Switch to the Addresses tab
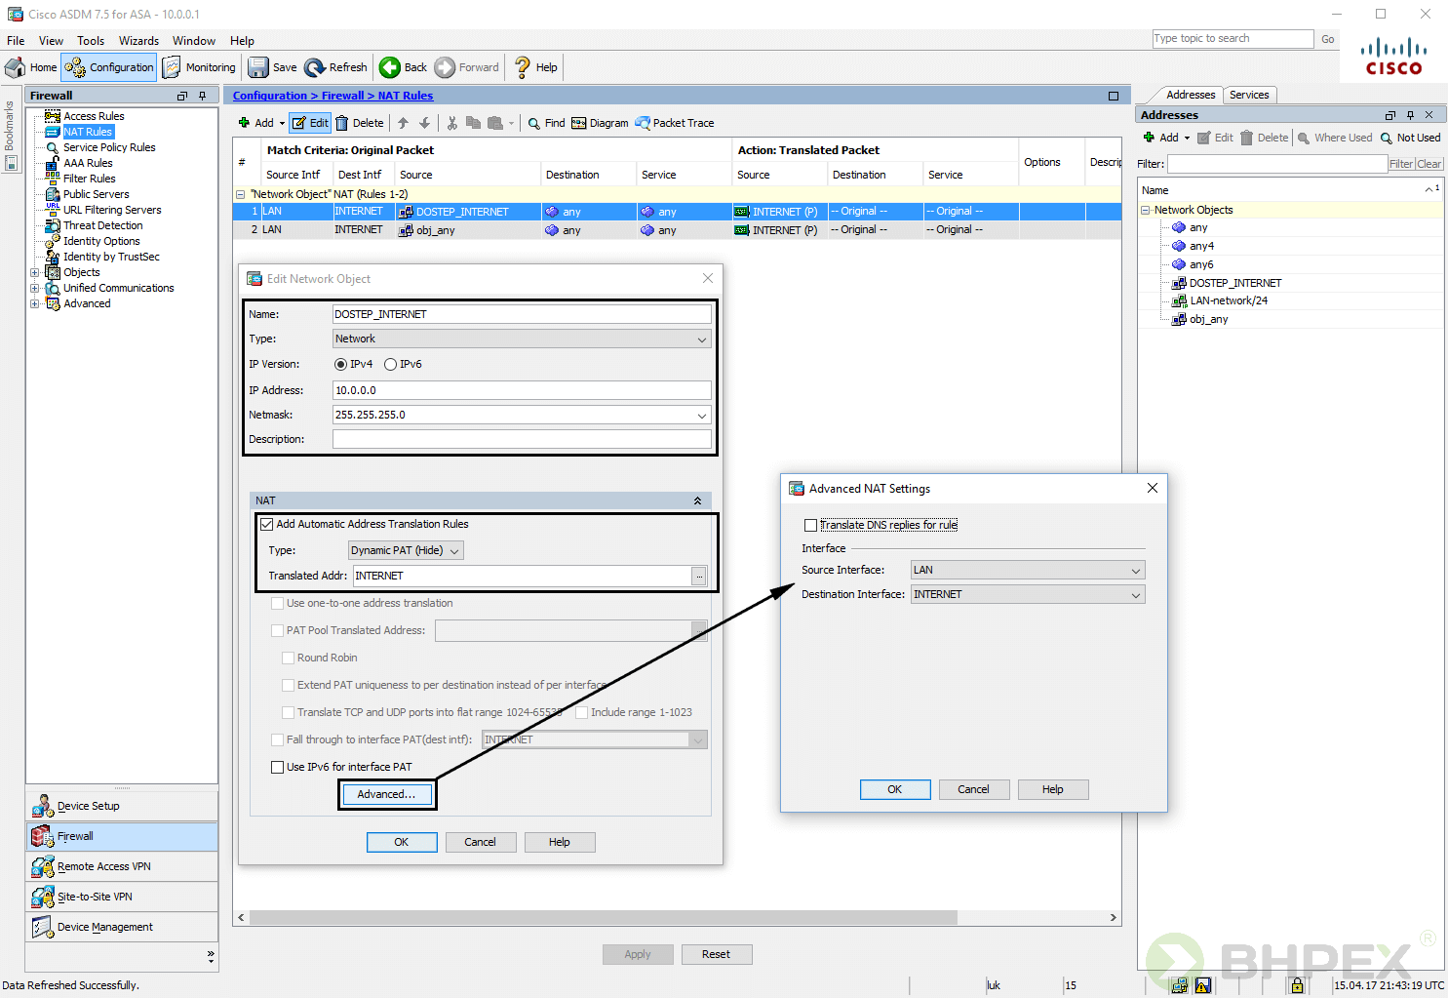Screen dimensions: 1448x998 (1191, 95)
